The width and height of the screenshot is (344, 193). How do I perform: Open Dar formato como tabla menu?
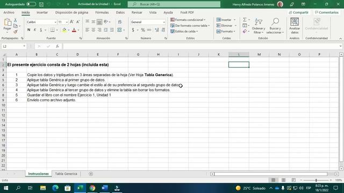190,26
